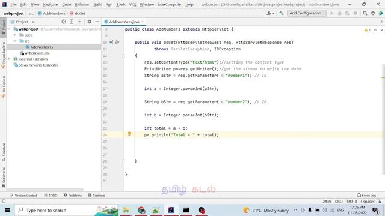
Task: Collapse the webproject root node
Action: [10, 29]
